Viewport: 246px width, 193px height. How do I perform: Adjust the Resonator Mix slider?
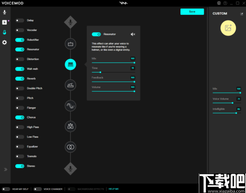113,63
